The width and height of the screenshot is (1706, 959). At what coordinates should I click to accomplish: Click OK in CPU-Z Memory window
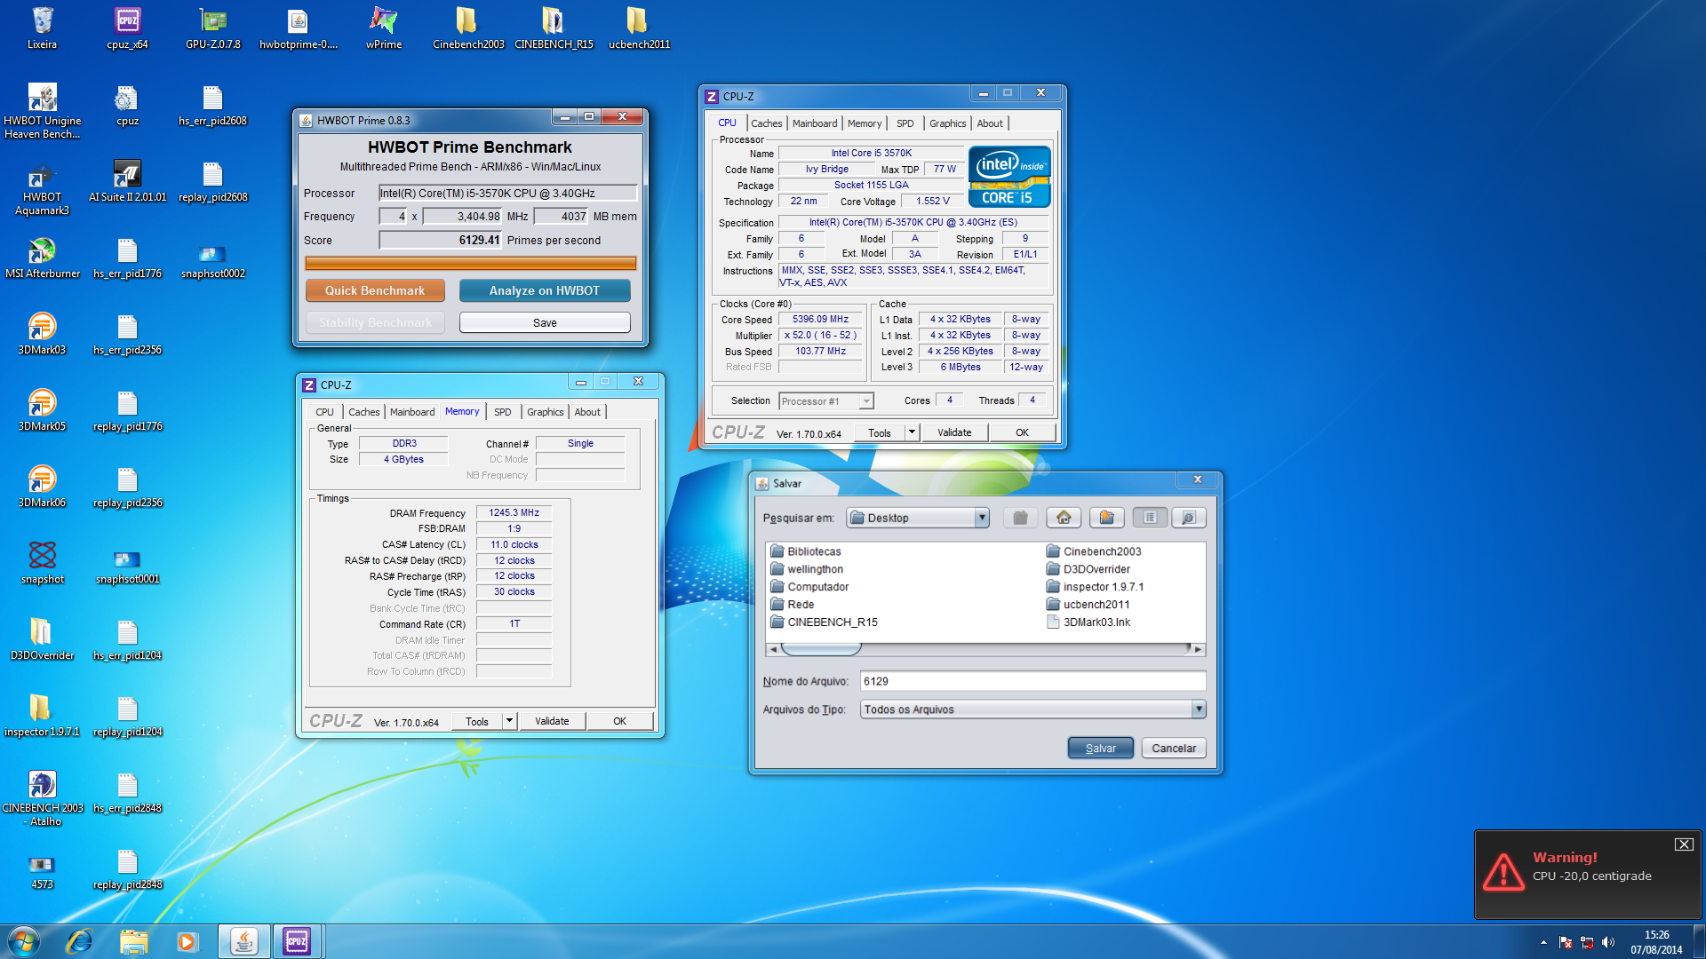(619, 721)
